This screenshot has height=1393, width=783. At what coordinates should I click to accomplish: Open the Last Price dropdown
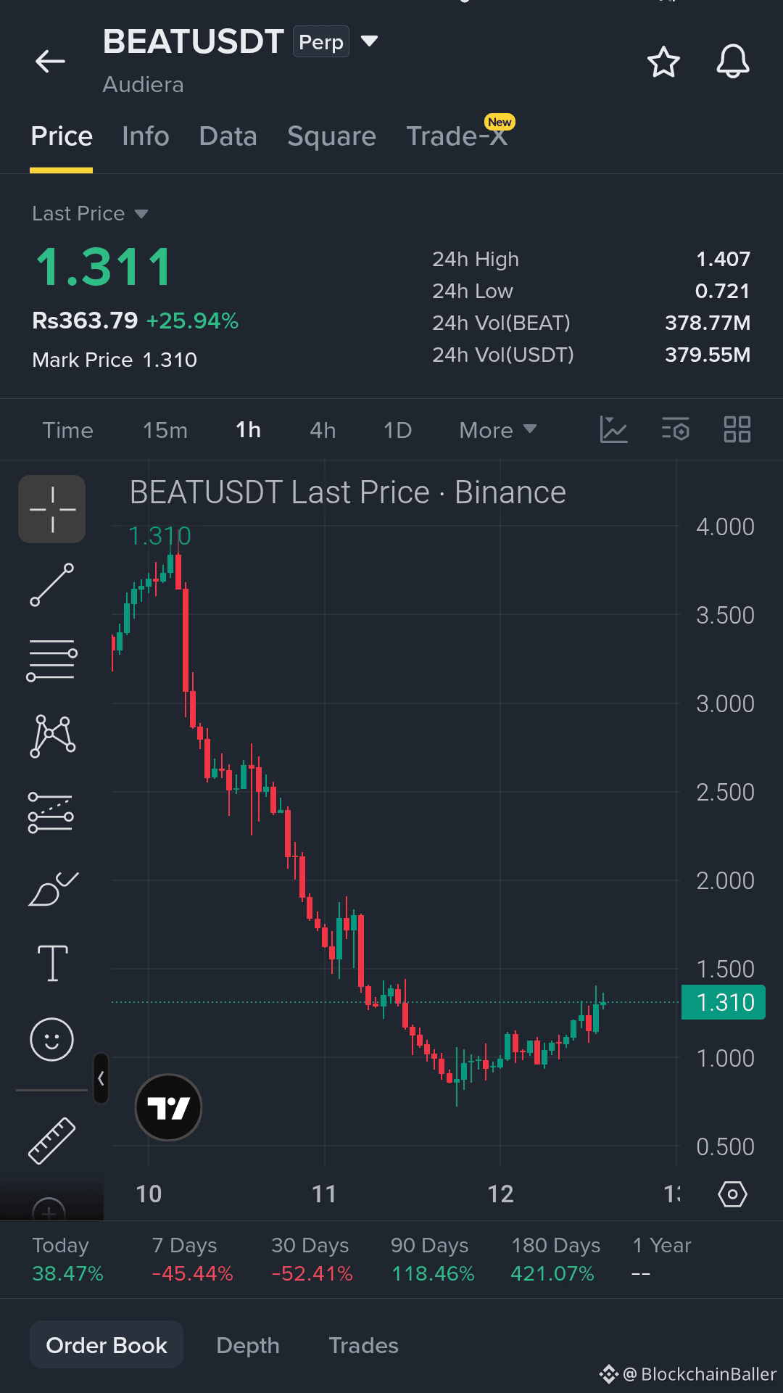coord(90,214)
